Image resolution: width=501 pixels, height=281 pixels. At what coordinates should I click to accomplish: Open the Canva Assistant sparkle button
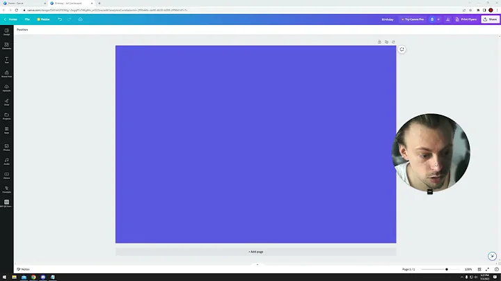pos(492,256)
